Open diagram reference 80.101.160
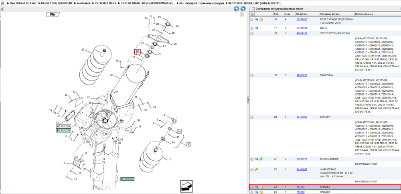The image size is (401, 194). coord(128,179)
